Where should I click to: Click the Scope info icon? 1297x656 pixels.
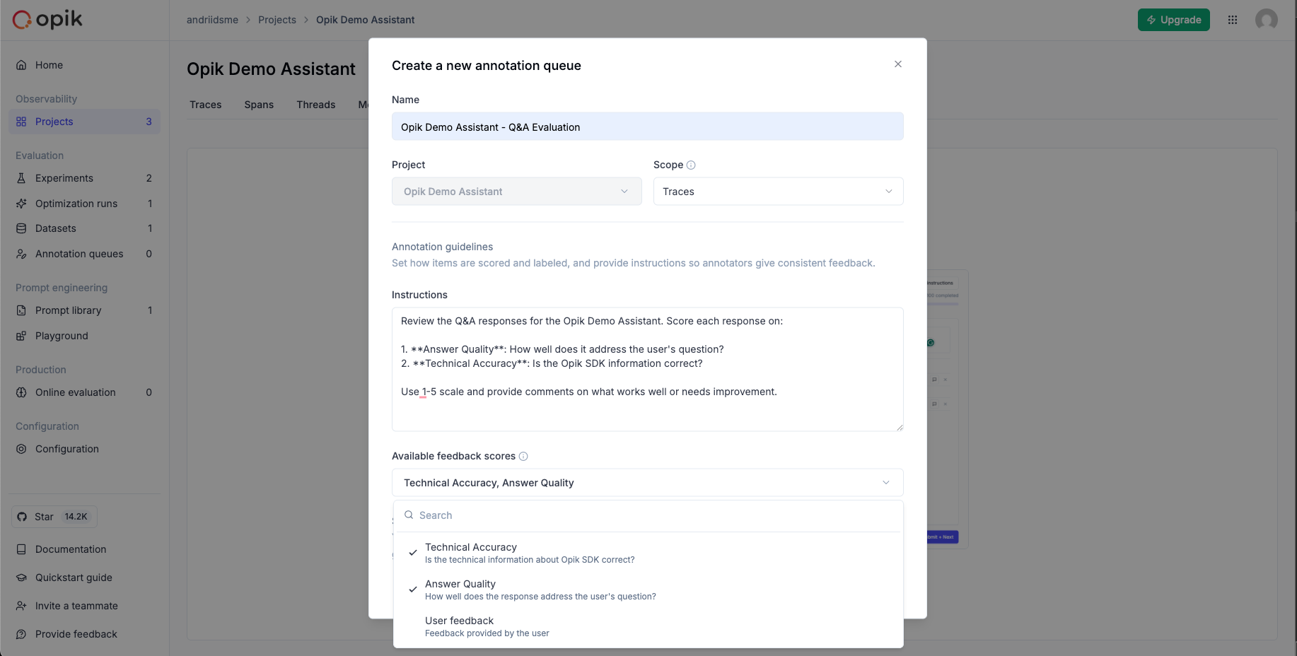[691, 165]
